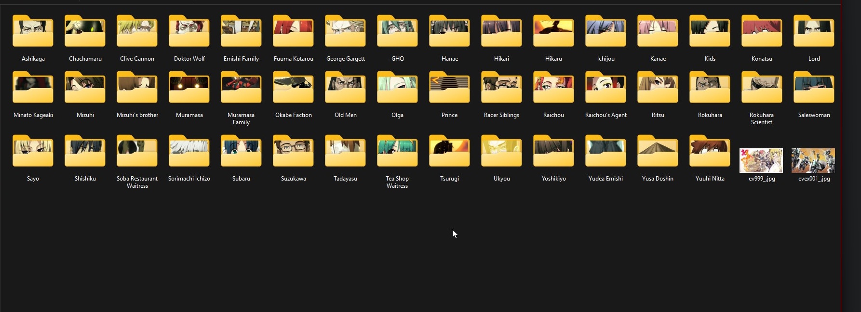Open the Prince folder
861x312 pixels.
tap(449, 87)
